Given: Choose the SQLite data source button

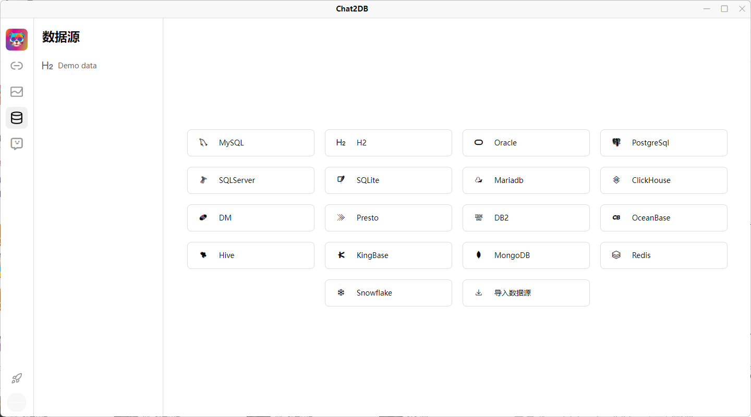Looking at the screenshot, I should (x=389, y=180).
